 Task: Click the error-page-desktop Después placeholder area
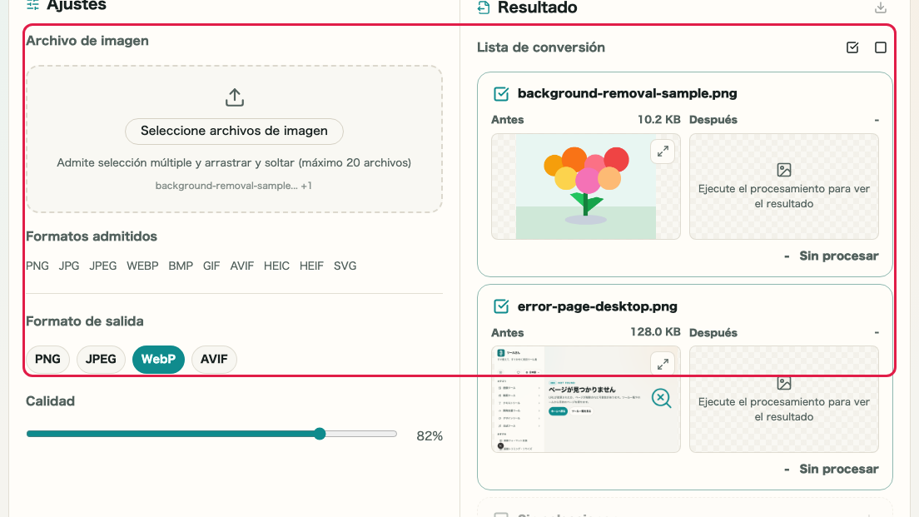783,399
